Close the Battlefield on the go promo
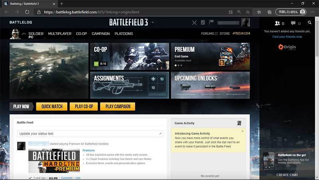The image size is (319, 180). point(312,151)
